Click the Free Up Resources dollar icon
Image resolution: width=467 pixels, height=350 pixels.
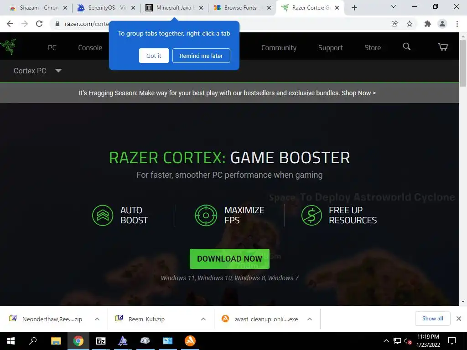click(311, 216)
